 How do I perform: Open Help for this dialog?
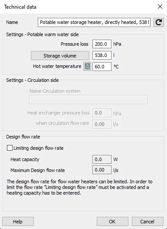18,222
